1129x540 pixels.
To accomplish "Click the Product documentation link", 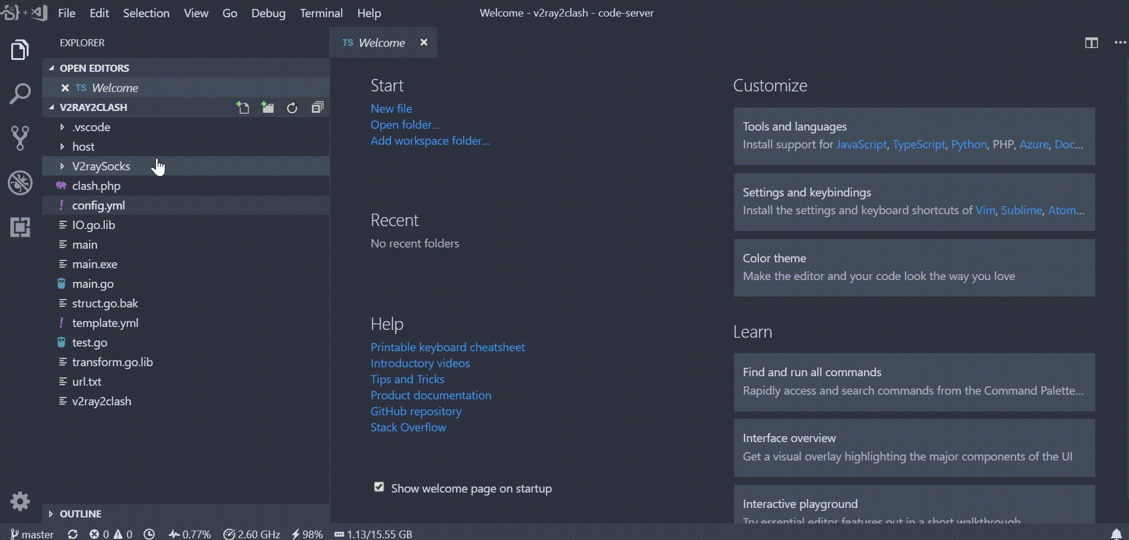I will tap(431, 395).
